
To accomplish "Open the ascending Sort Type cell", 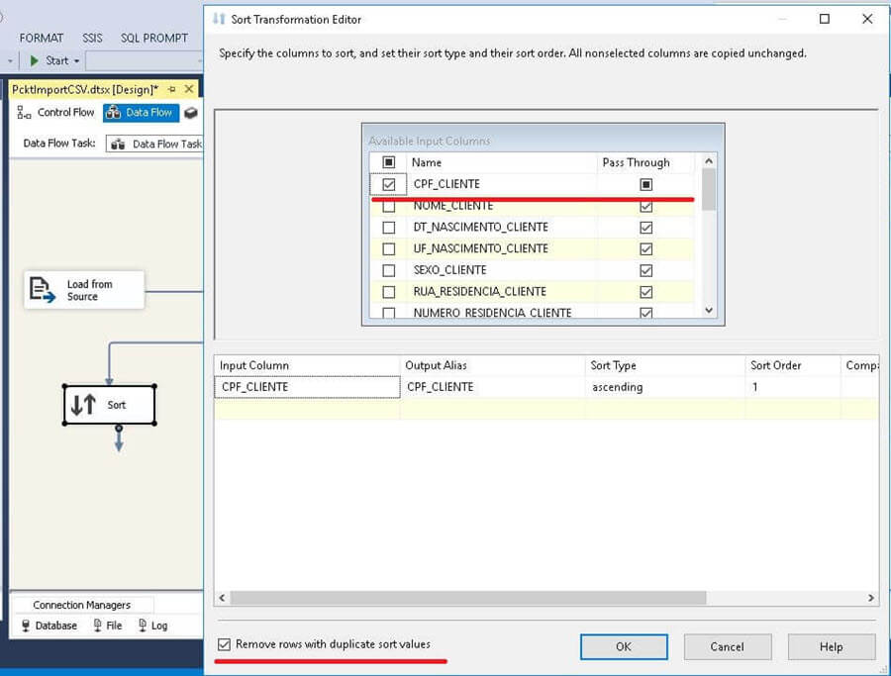I will (665, 387).
